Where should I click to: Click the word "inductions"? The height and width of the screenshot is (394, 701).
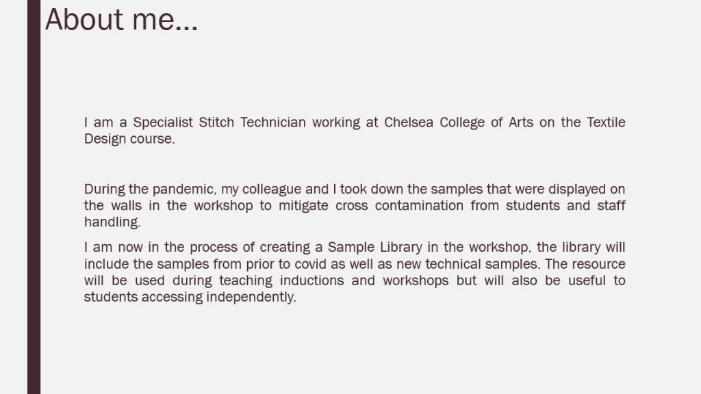tap(311, 280)
